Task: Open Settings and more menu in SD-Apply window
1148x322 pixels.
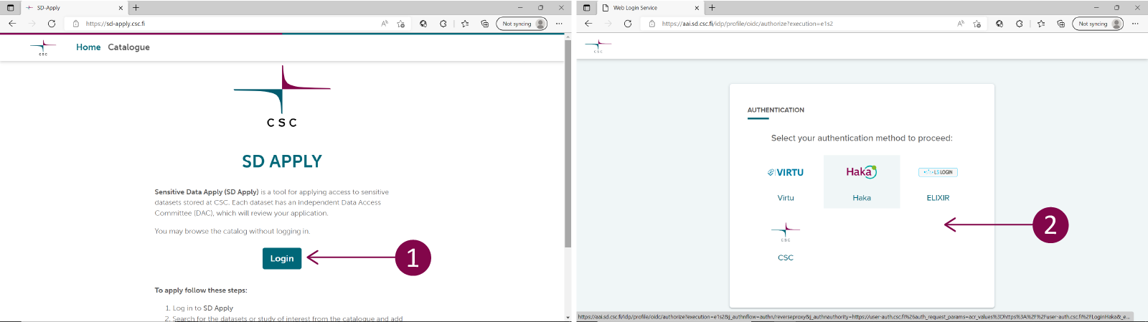Action: pos(559,24)
